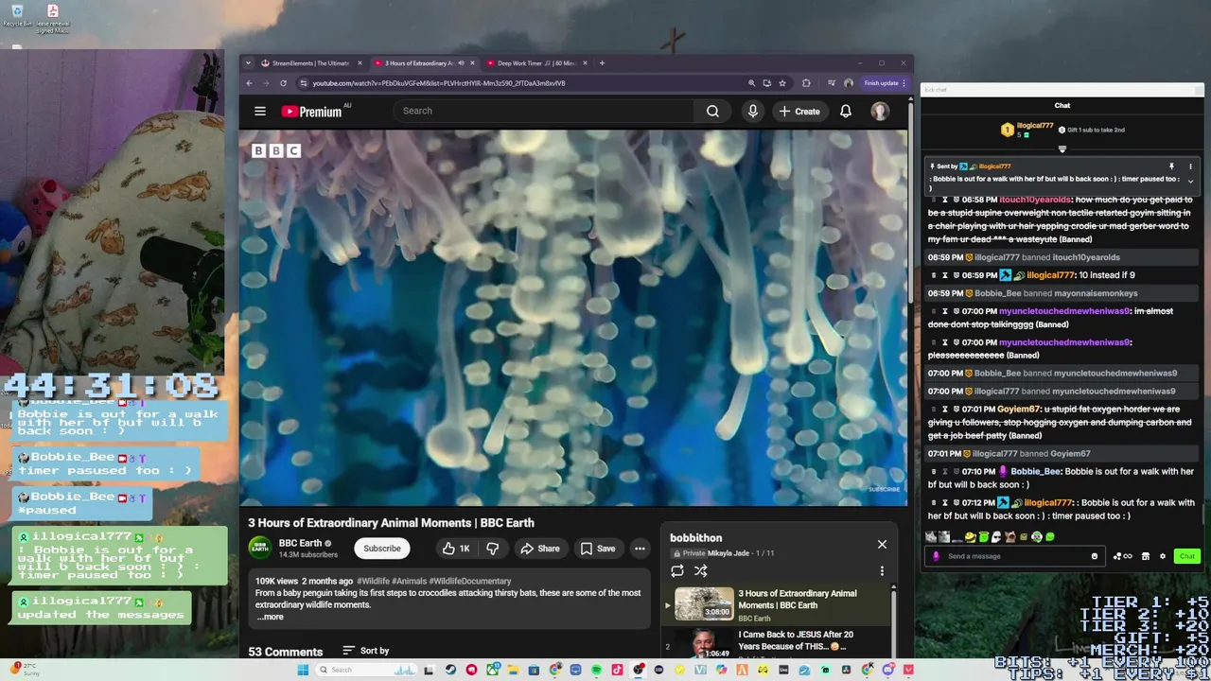Share the BBC Earth video
This screenshot has width=1211, height=681.
(x=539, y=549)
